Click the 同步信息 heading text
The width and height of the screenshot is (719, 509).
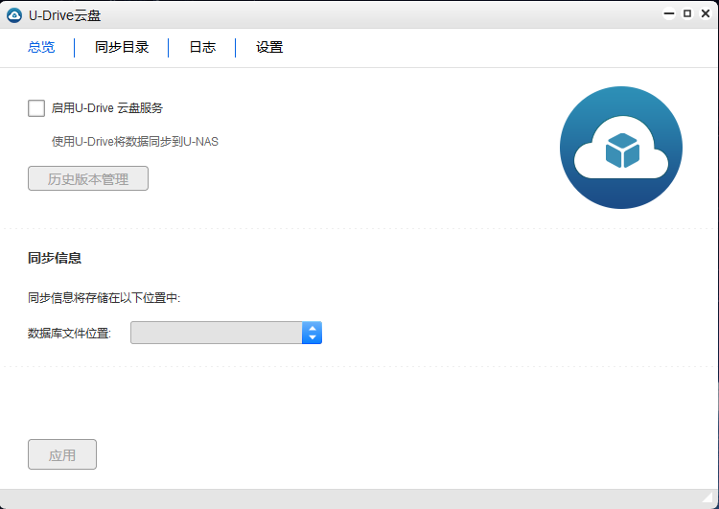click(55, 258)
